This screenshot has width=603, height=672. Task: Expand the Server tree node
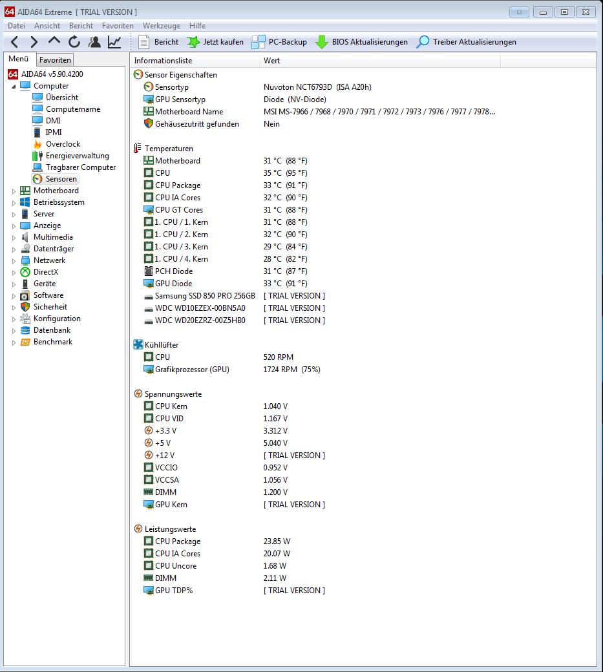point(14,215)
